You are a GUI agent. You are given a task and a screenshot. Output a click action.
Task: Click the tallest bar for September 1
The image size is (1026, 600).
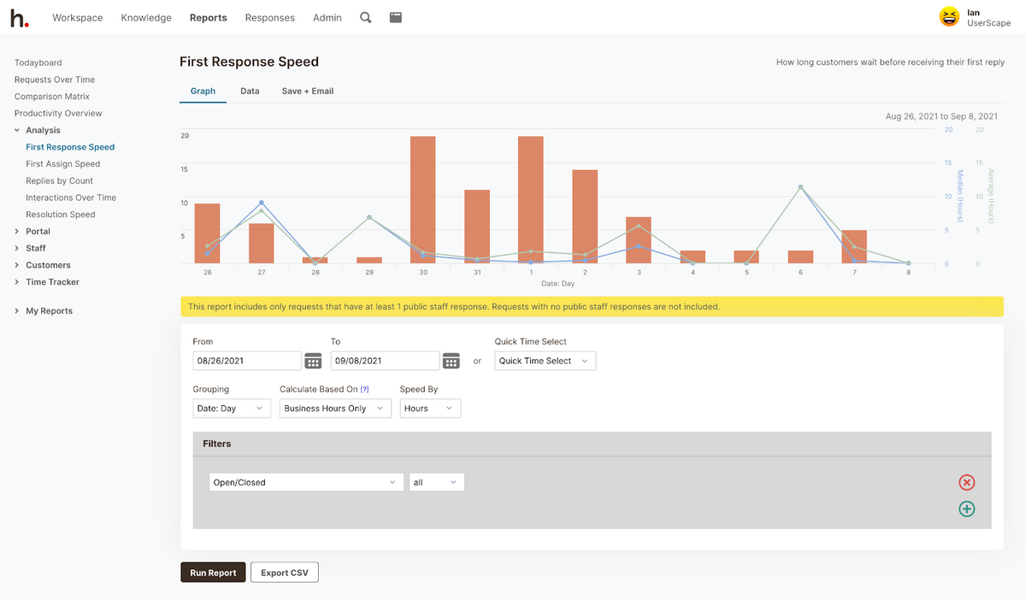(x=531, y=200)
